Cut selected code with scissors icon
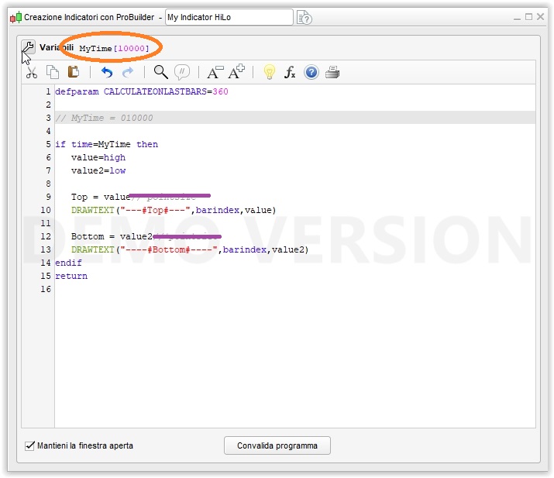Viewport: 554px width, 478px height. pyautogui.click(x=32, y=72)
